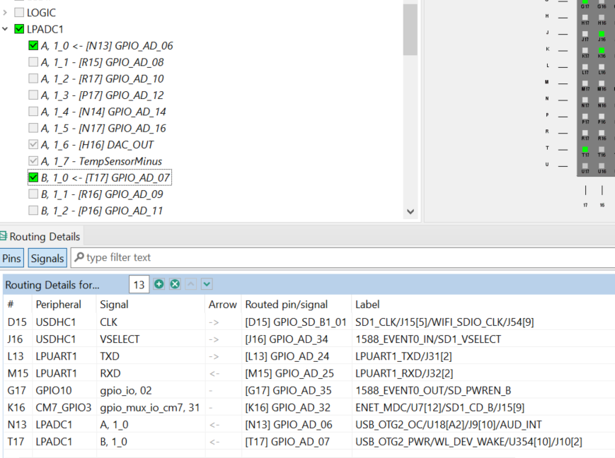Collapse the LPADC1 tree node
The width and height of the screenshot is (615, 458).
click(x=6, y=29)
